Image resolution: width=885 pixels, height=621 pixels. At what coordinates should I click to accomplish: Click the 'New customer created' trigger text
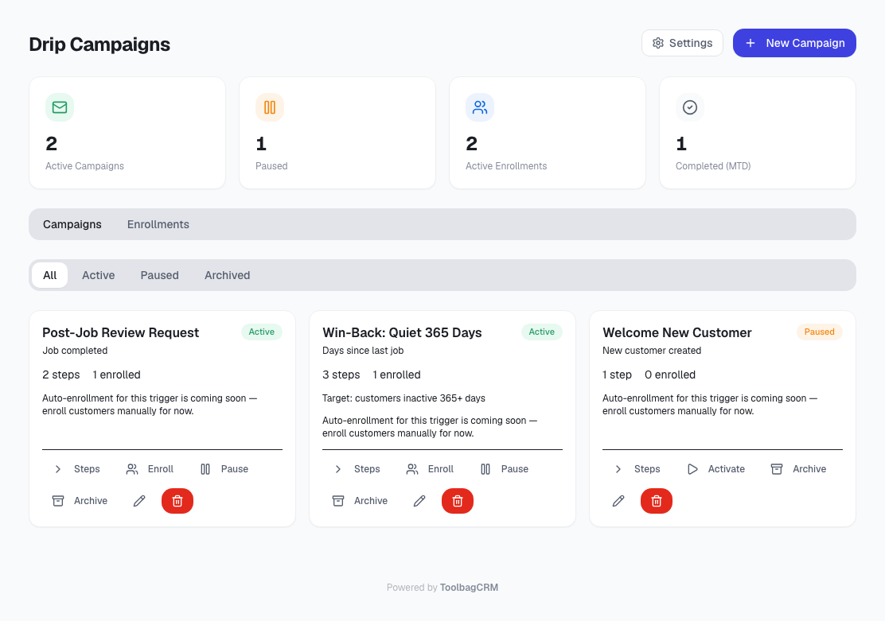[652, 351]
